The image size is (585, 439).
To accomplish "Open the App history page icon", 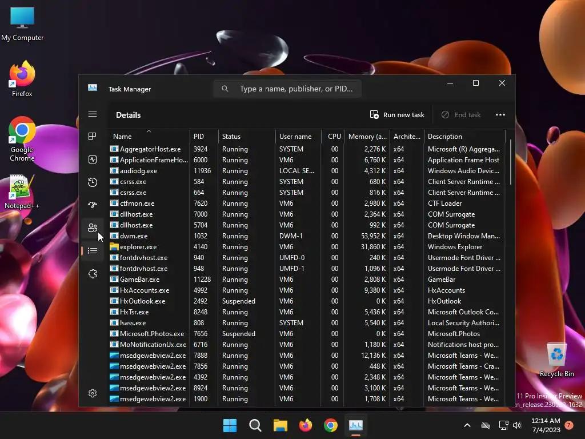I will [x=93, y=182].
